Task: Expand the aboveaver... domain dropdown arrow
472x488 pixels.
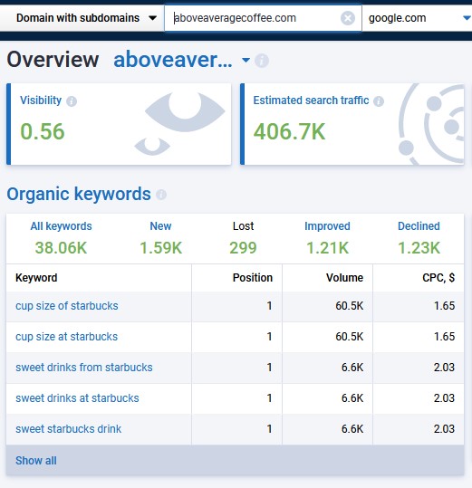Action: point(246,60)
